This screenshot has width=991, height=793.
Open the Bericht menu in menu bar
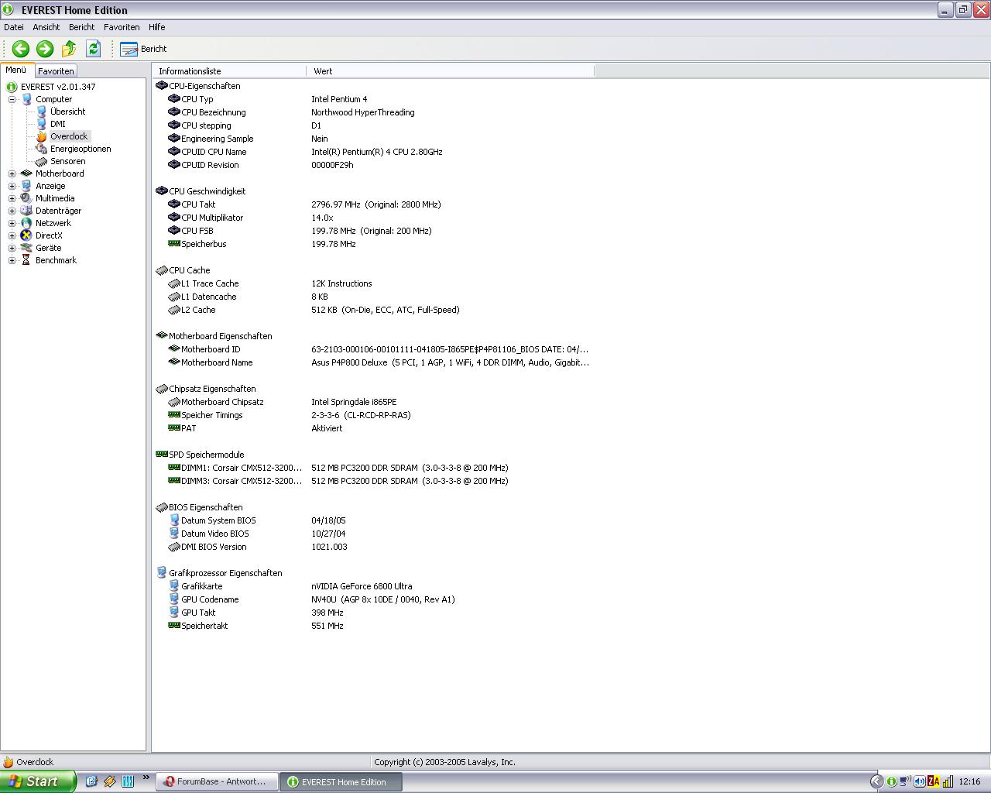coord(81,27)
